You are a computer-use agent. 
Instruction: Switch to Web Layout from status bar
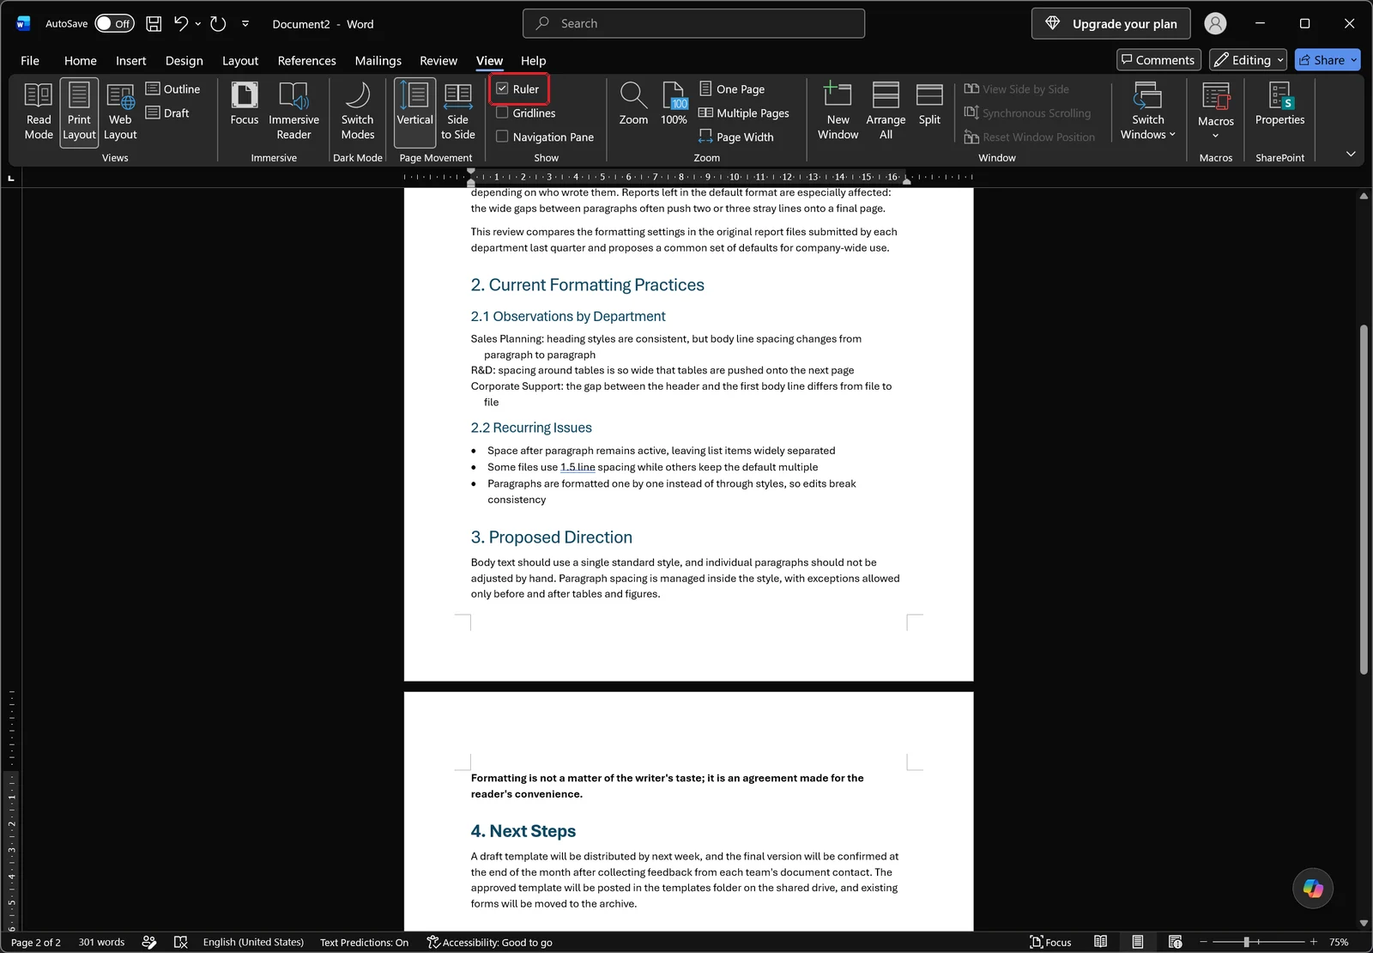[1175, 942]
